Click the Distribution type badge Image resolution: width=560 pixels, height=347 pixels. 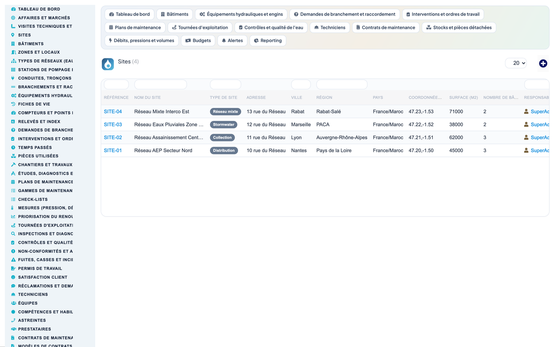(224, 150)
